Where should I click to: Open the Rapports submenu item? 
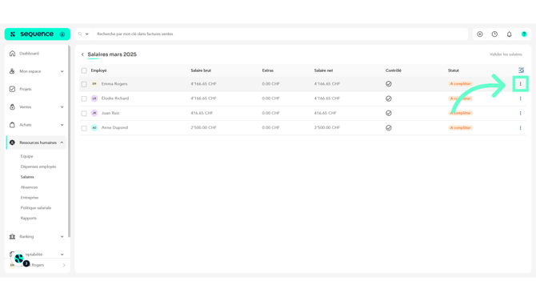[x=28, y=218]
